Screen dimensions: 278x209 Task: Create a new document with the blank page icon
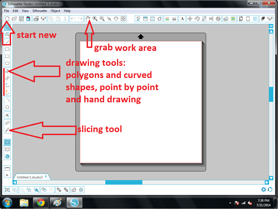click(x=7, y=19)
